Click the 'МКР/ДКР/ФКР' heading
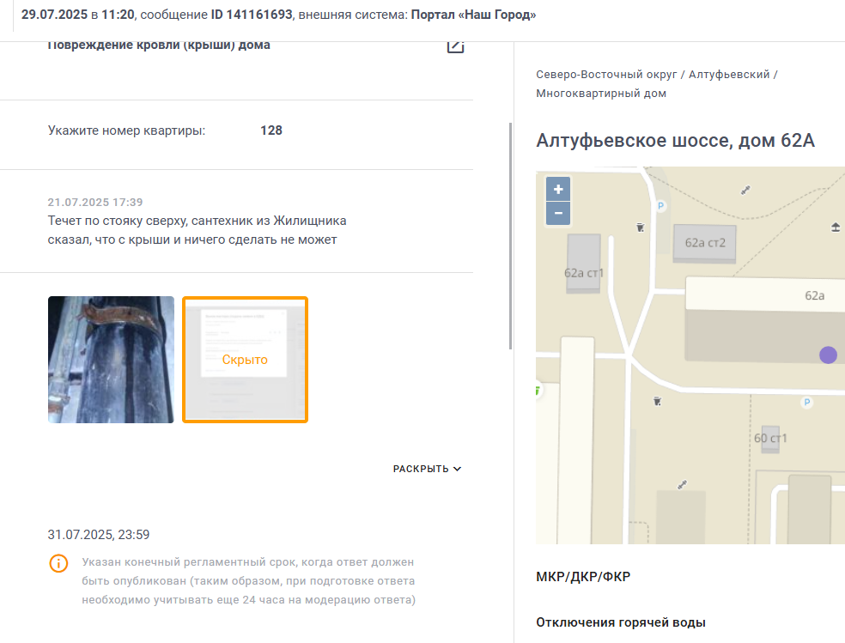 click(x=583, y=577)
